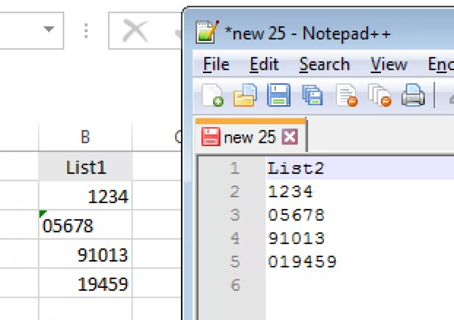Print the document using the printer icon
Viewport: 454px width, 320px height.
(x=413, y=95)
